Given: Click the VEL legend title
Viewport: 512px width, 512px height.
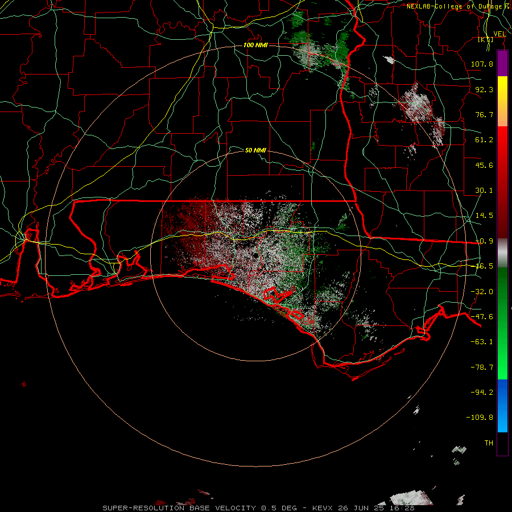Looking at the screenshot, I should [499, 34].
